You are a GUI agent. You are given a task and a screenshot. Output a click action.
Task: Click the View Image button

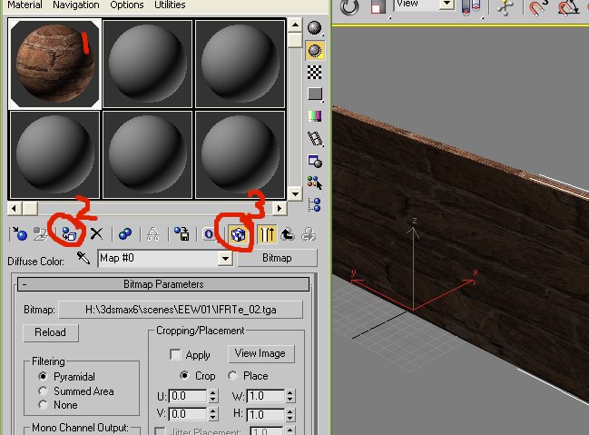coord(260,353)
